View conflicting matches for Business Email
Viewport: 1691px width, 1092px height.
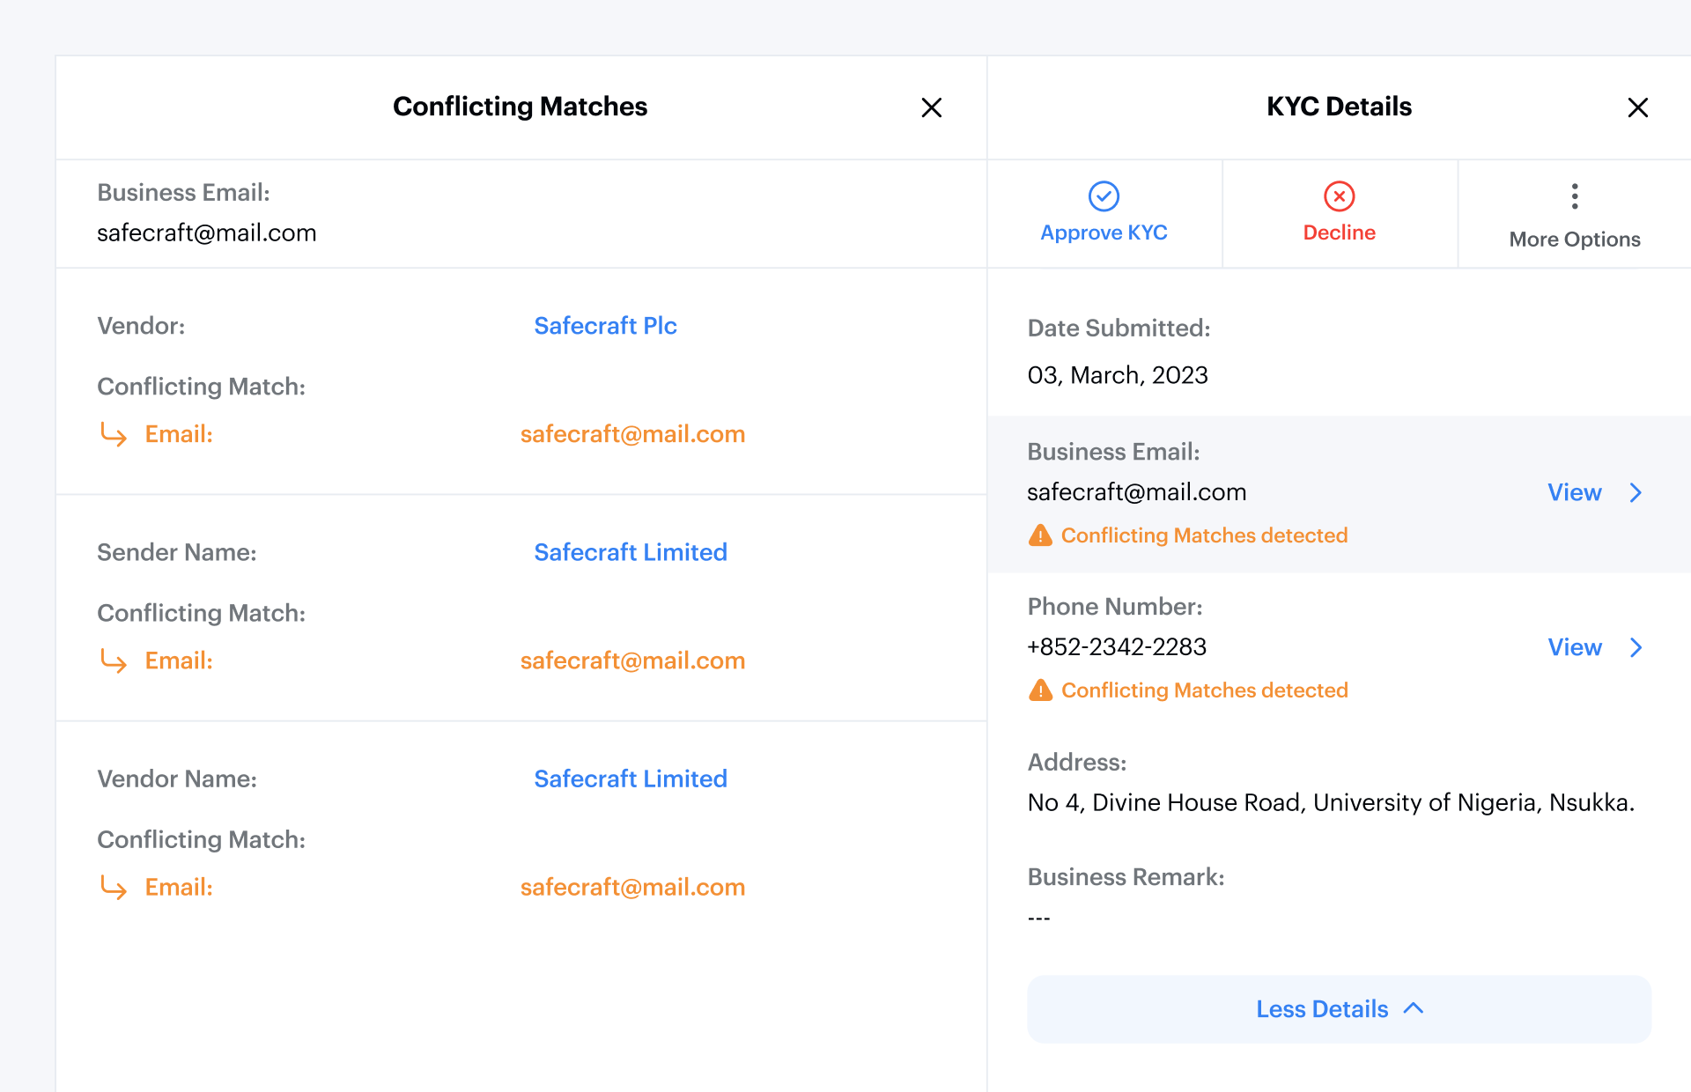pos(1575,492)
